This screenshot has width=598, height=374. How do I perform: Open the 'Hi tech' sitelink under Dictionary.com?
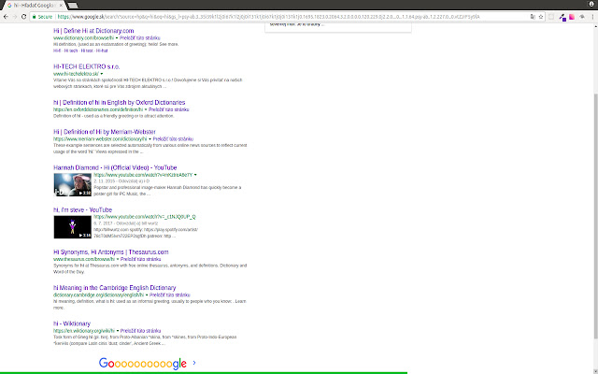[x=71, y=50]
